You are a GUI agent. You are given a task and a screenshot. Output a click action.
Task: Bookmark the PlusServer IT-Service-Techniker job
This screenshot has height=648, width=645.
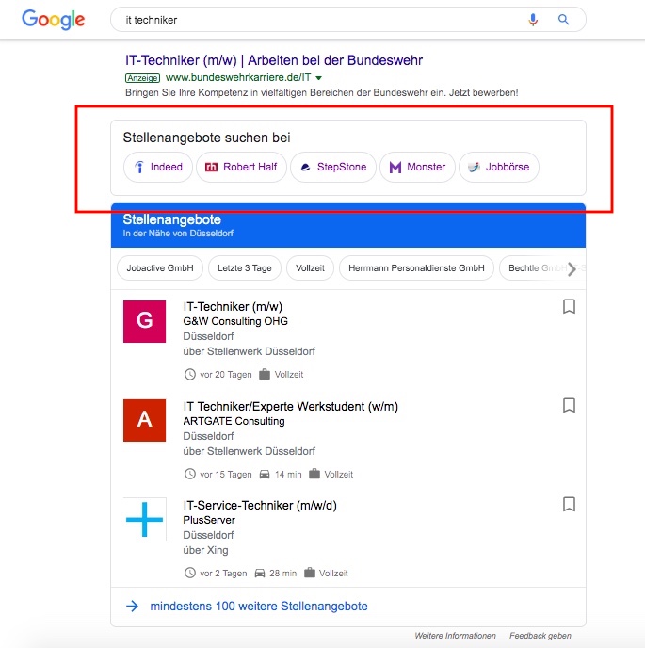(569, 504)
